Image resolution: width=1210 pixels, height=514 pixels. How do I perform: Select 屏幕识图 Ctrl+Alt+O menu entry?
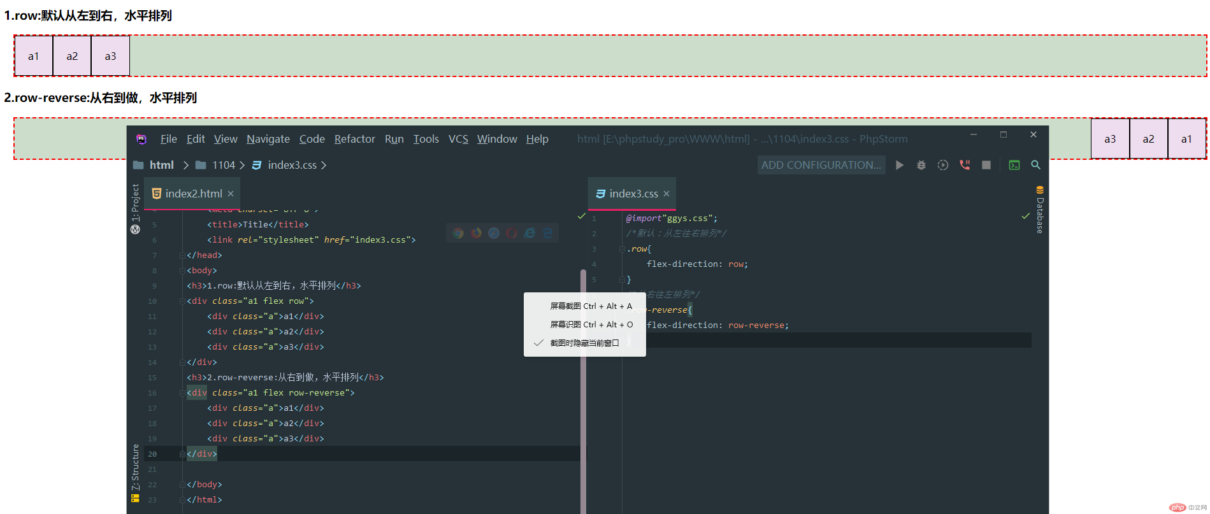[585, 325]
